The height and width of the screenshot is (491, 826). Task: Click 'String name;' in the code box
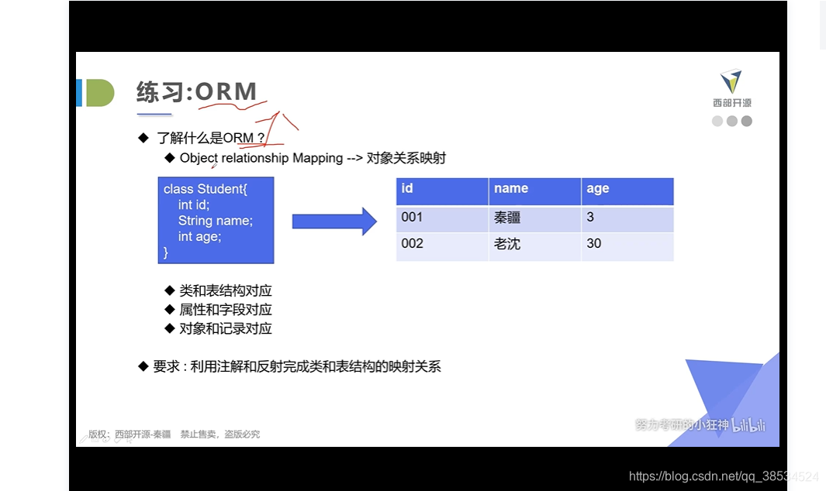[216, 221]
